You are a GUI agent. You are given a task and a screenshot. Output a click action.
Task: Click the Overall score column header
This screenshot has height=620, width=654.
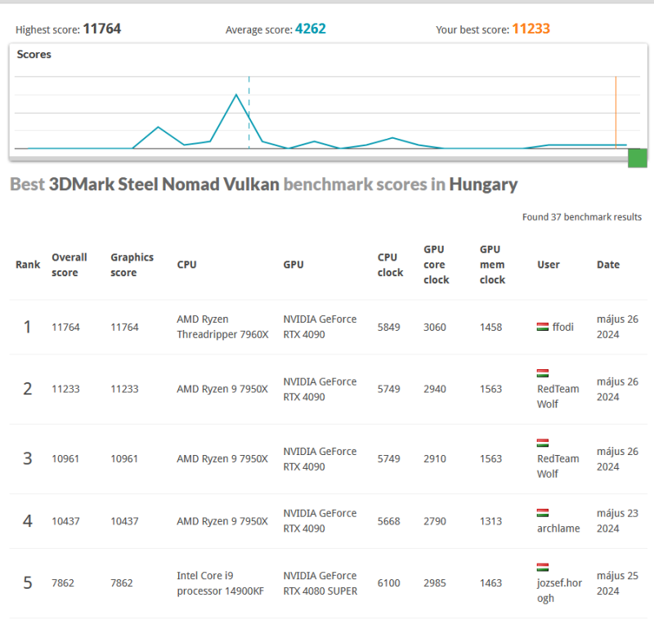(69, 265)
